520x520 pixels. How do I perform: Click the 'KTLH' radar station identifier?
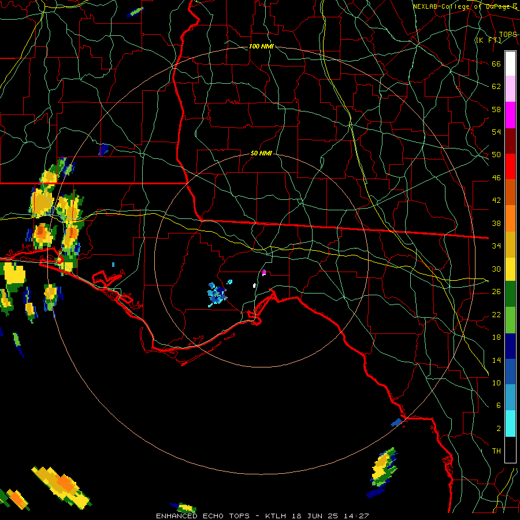(x=277, y=516)
